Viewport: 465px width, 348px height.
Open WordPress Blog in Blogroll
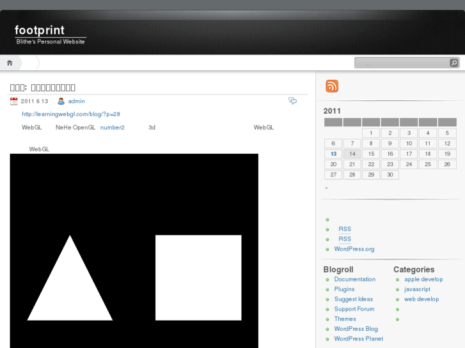point(356,329)
